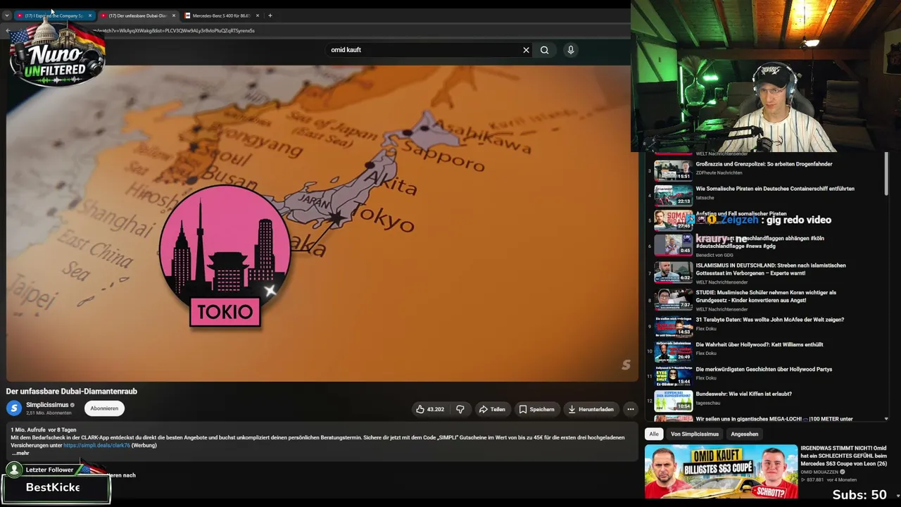This screenshot has width=901, height=507.
Task: Open the 6:32 ISLAMISMUS video thumbnail
Action: 674,273
